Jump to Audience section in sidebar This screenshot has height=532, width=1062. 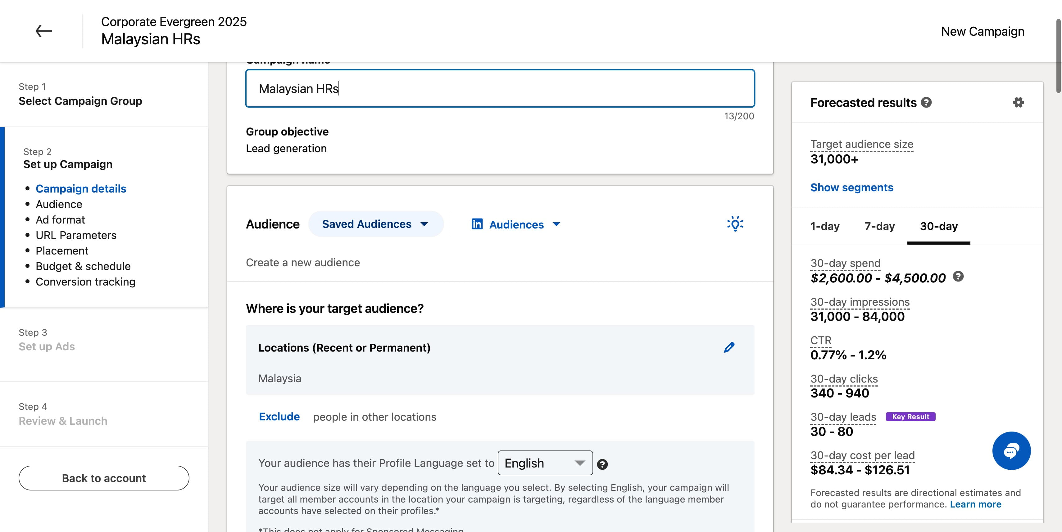pyautogui.click(x=59, y=204)
